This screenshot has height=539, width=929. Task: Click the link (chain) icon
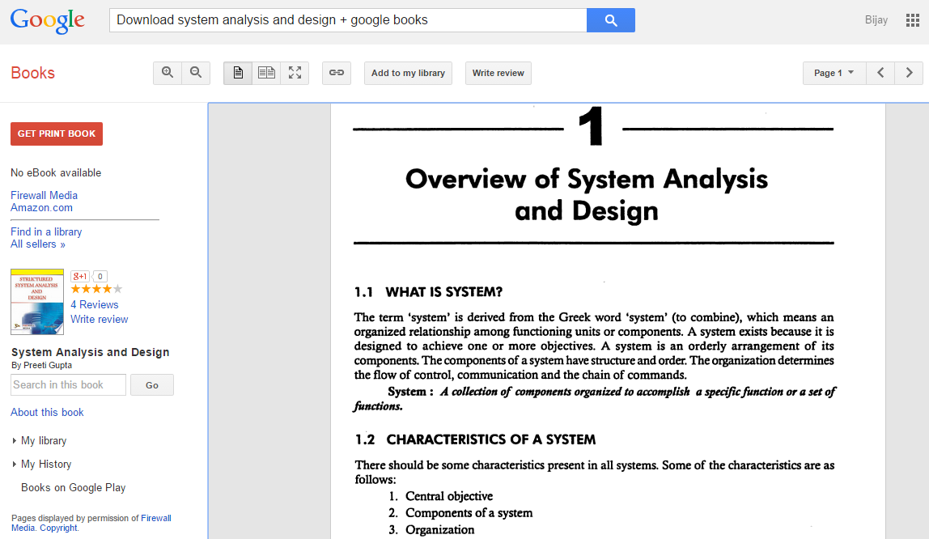pyautogui.click(x=337, y=73)
